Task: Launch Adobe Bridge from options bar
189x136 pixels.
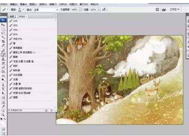Action: click(x=164, y=9)
